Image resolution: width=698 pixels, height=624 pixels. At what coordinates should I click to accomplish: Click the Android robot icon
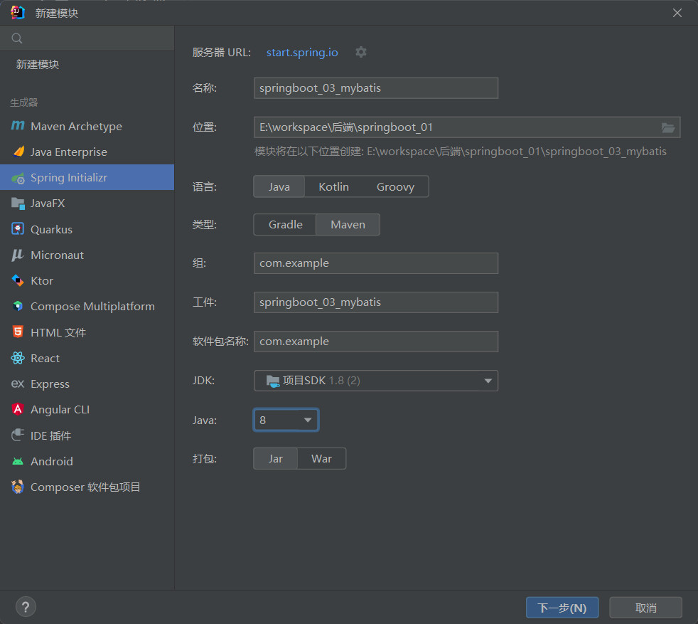click(x=18, y=461)
